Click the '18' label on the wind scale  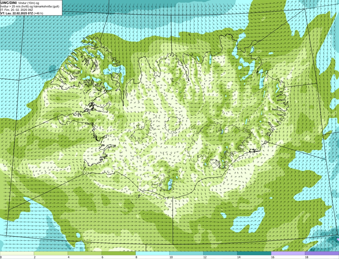pos(307,257)
